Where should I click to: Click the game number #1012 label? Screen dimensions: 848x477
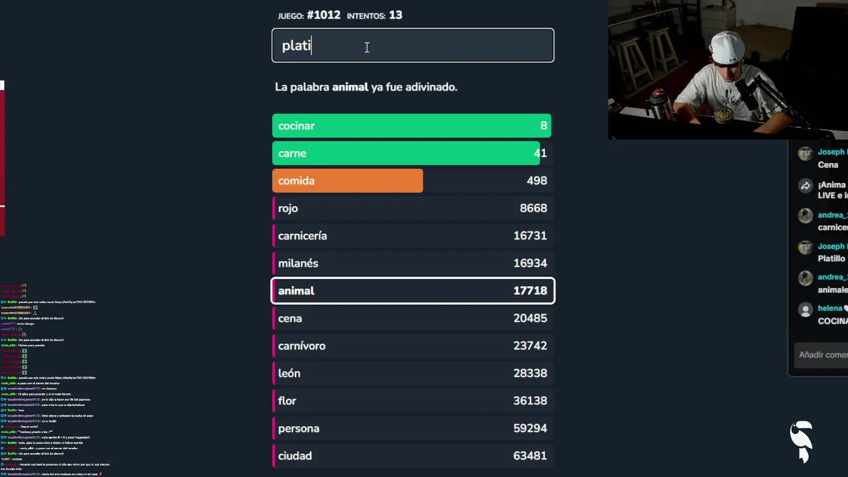323,15
